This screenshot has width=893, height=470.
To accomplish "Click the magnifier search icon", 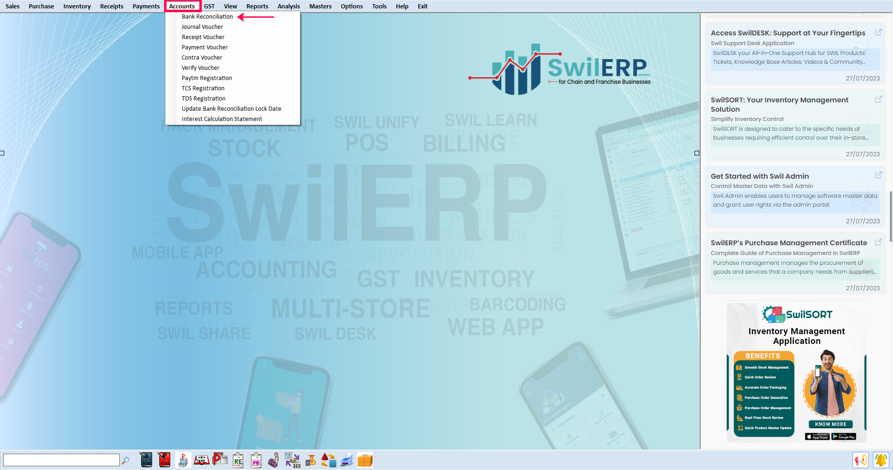I will pos(125,460).
